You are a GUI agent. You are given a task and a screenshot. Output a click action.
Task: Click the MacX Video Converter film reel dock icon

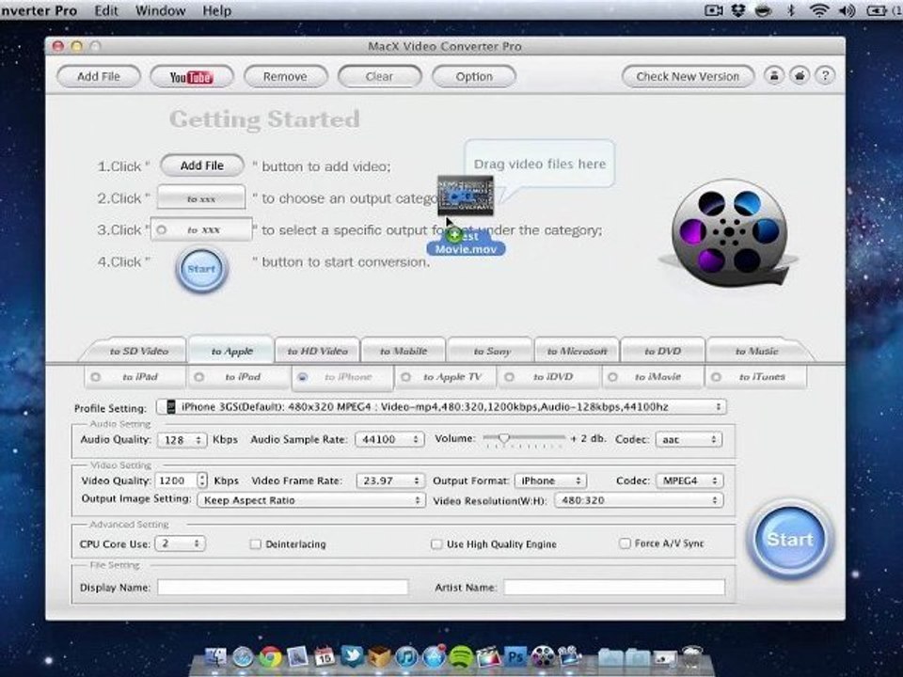click(543, 657)
